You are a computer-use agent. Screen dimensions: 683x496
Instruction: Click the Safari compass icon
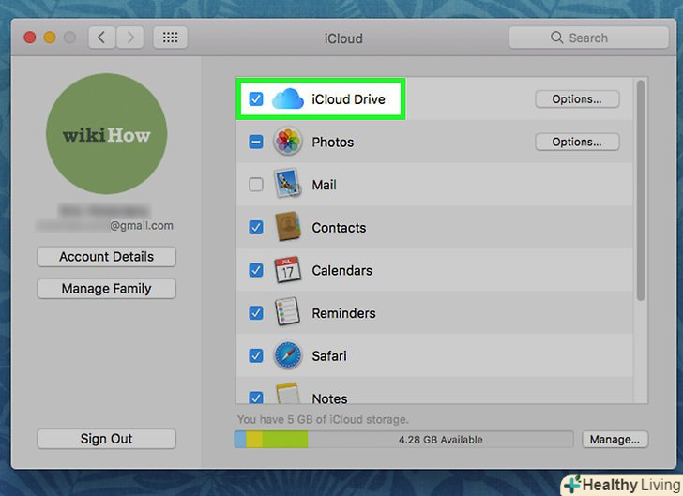(x=287, y=355)
